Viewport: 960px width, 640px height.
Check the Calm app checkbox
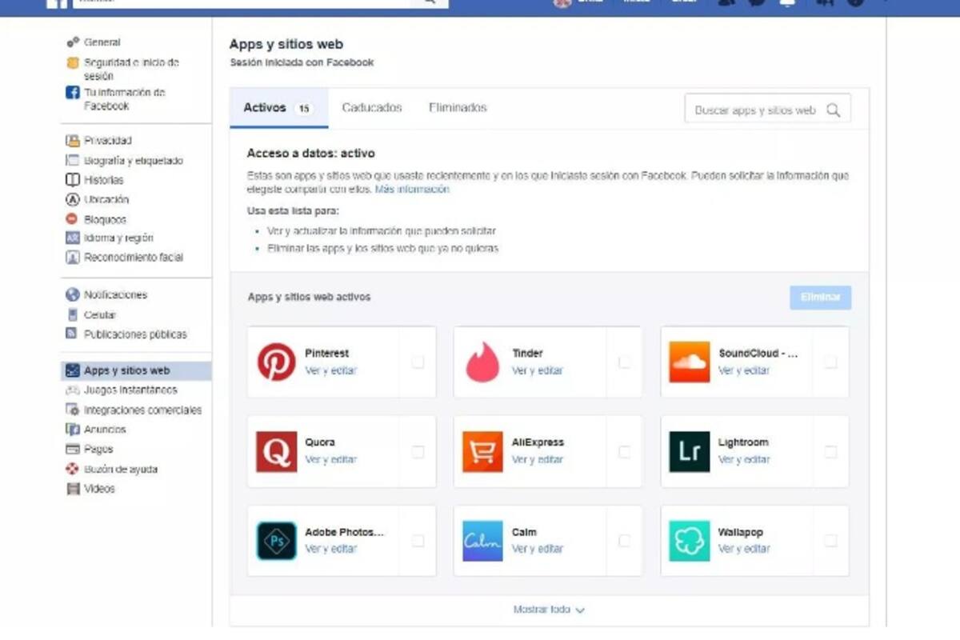624,542
